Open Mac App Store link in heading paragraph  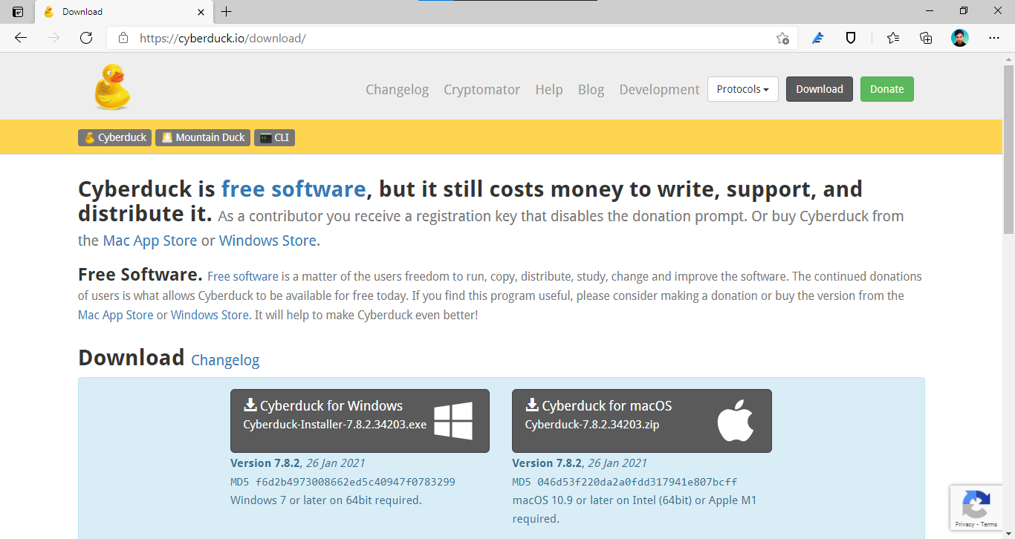[x=150, y=241]
